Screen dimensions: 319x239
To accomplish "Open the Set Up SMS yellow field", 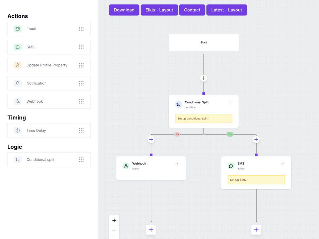I will tap(256, 180).
